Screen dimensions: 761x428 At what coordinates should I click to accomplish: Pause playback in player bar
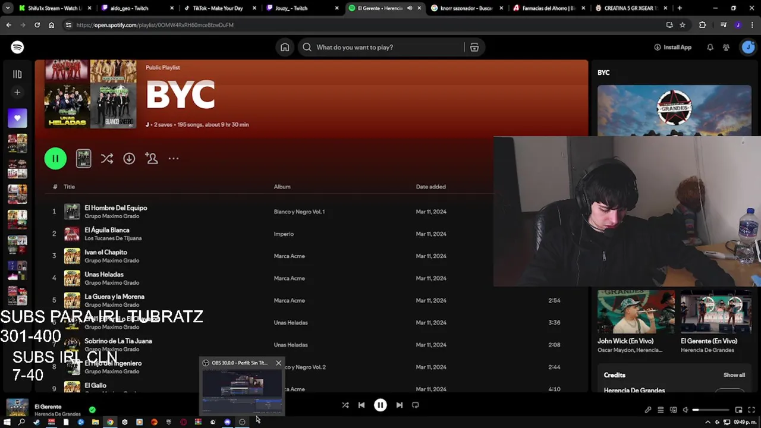pos(380,405)
